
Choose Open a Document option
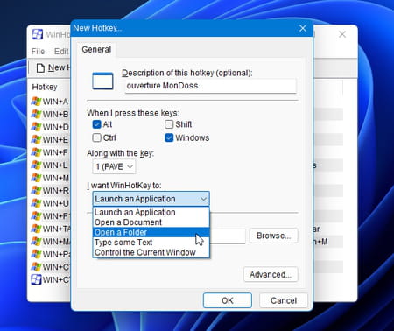(x=151, y=222)
